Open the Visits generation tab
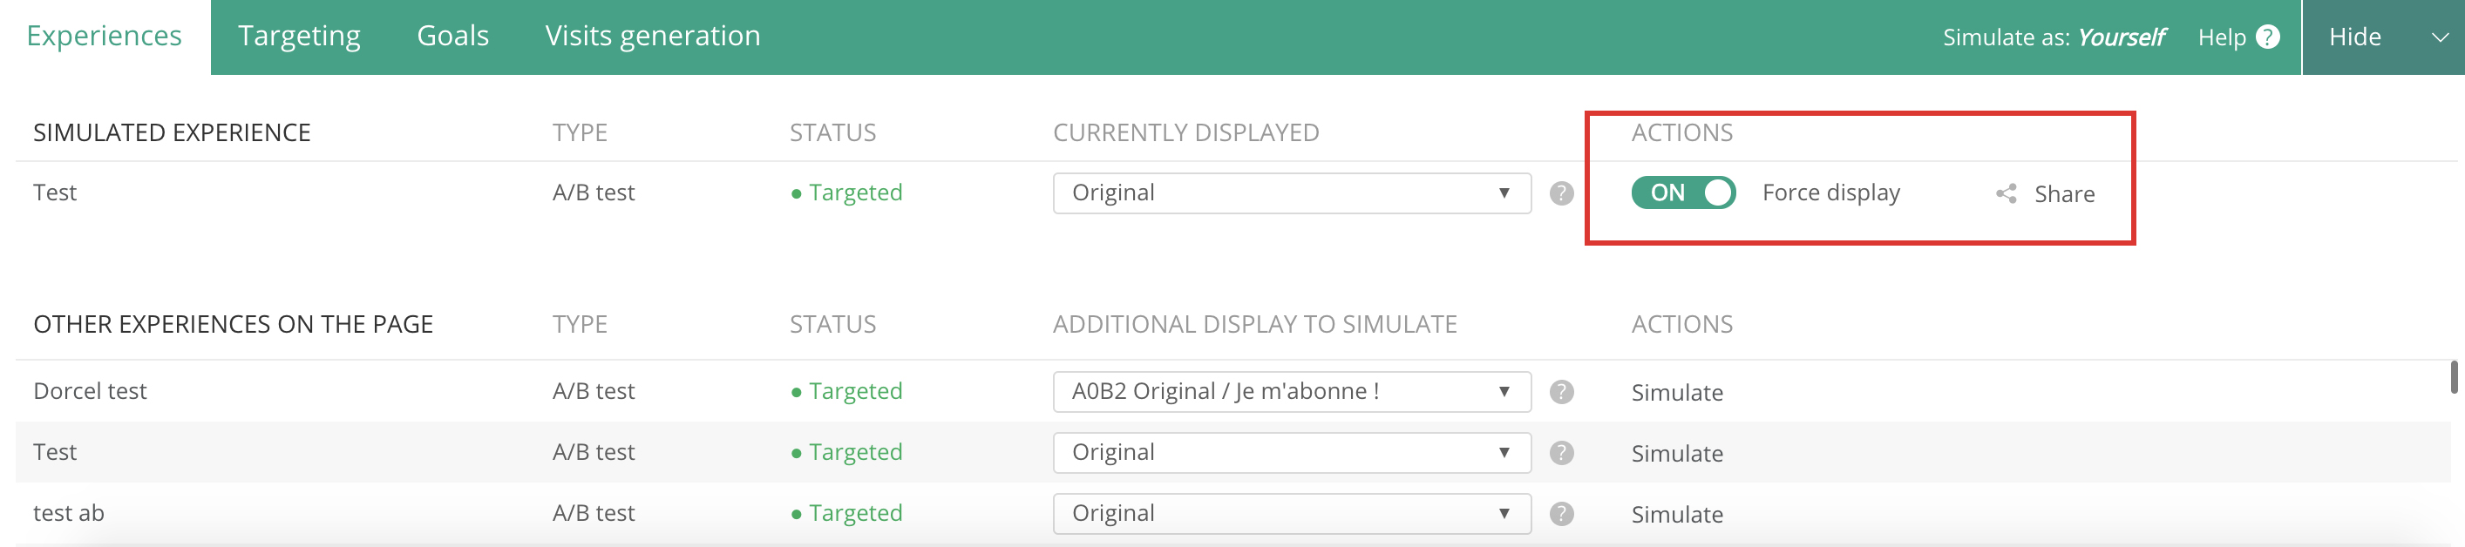The image size is (2465, 547). pos(653,37)
